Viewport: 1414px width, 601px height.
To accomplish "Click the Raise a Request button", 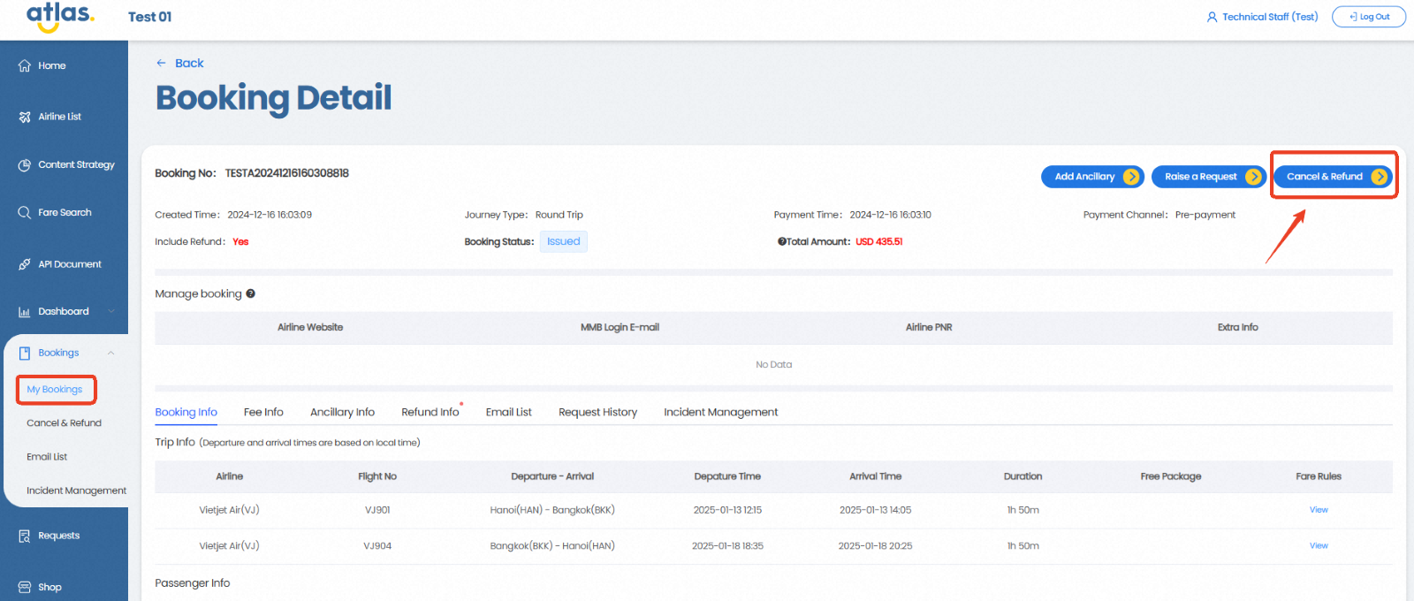I will coord(1208,177).
